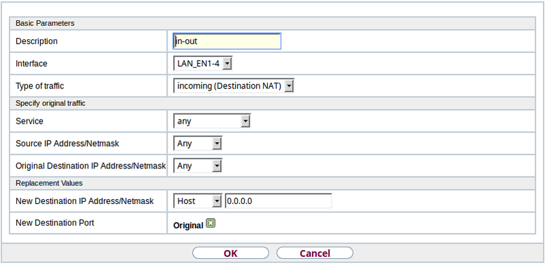Click the New Destination IP Address/Netmask label
Image resolution: width=545 pixels, height=267 pixels.
coord(84,201)
